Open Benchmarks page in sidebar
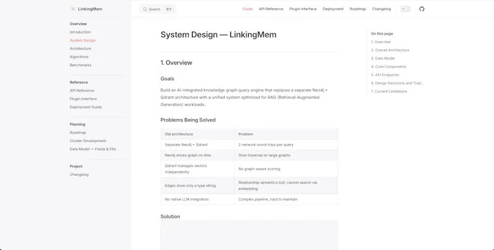Image resolution: width=494 pixels, height=250 pixels. coord(80,65)
